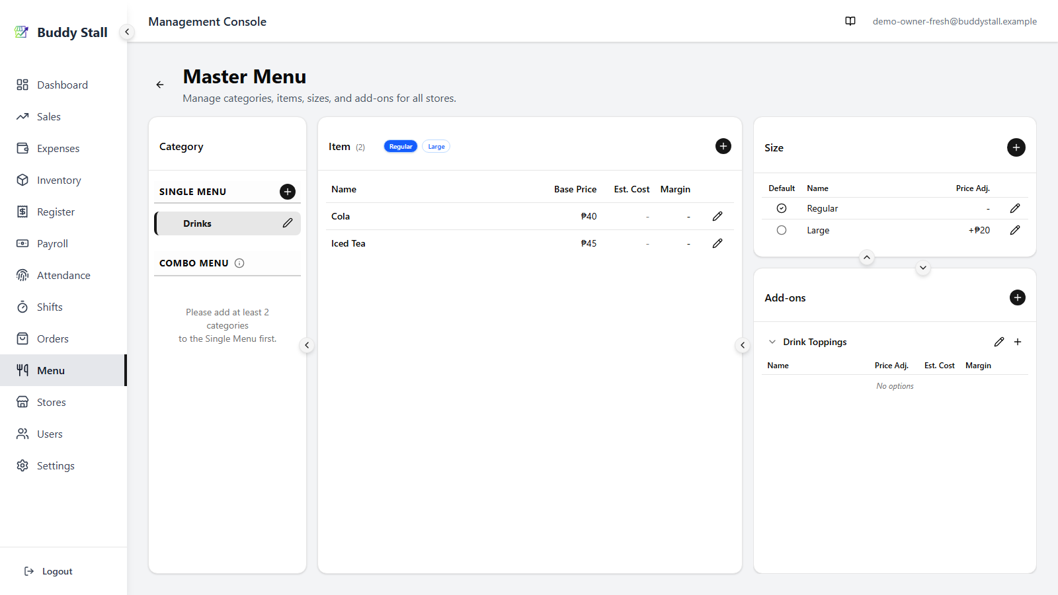Viewport: 1058px width, 595px height.
Task: Edit the Cola item
Action: (717, 216)
